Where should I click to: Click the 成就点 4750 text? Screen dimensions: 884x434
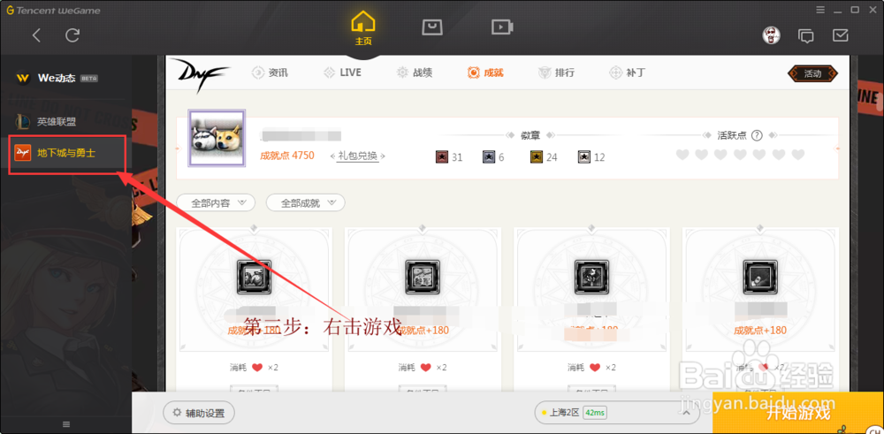click(x=287, y=156)
